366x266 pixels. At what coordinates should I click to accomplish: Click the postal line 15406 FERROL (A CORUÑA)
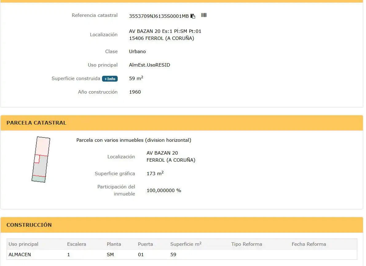(x=162, y=38)
